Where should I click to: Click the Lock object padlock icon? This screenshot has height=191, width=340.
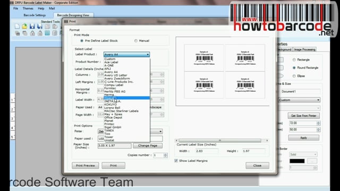click(x=32, y=33)
